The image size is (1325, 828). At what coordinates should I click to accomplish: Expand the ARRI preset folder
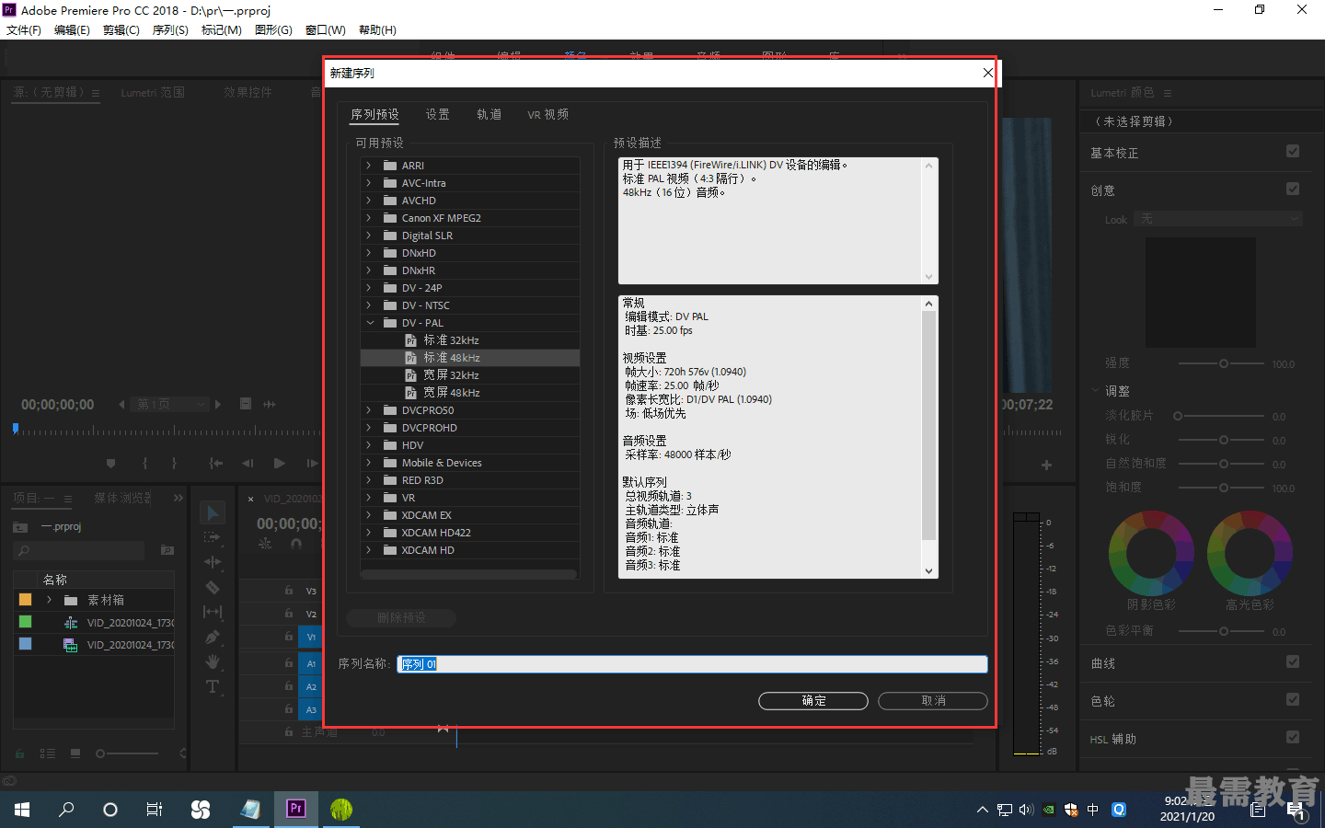369,166
